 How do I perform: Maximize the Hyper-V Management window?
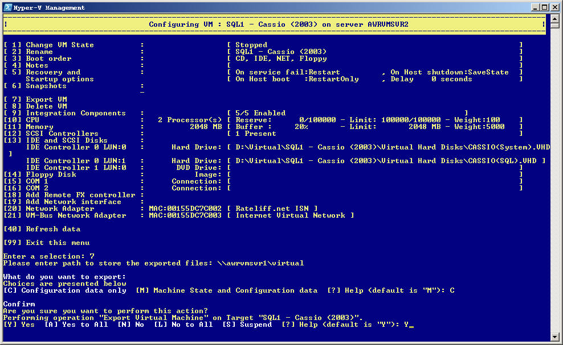[x=544, y=7]
